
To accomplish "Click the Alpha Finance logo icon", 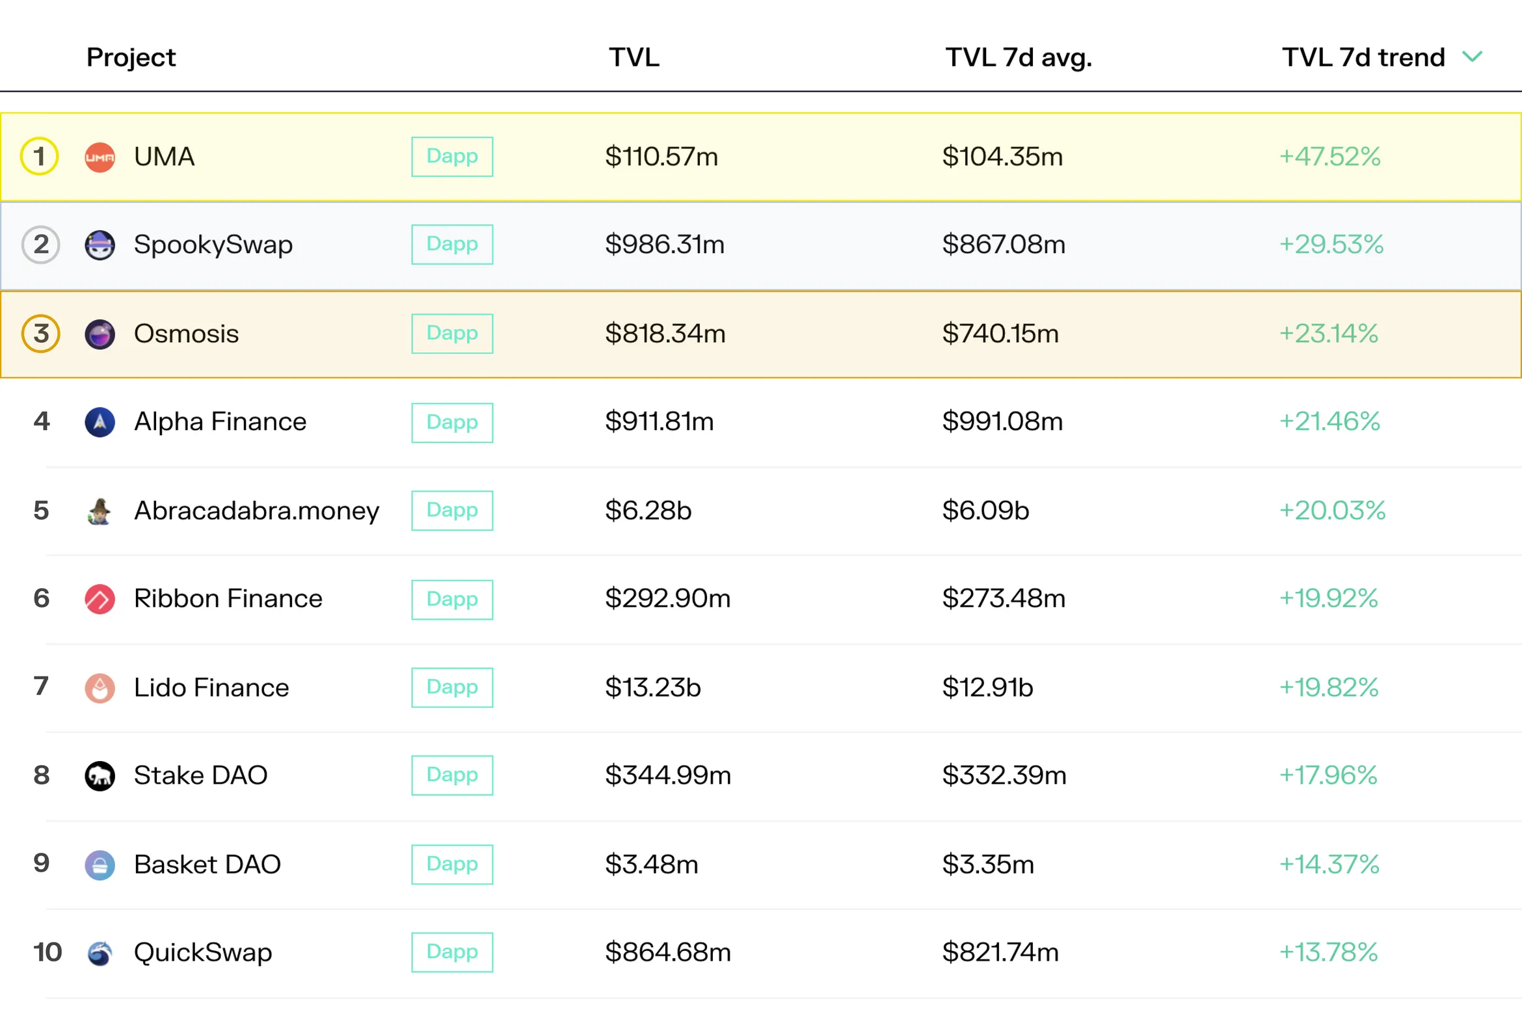I will (100, 422).
